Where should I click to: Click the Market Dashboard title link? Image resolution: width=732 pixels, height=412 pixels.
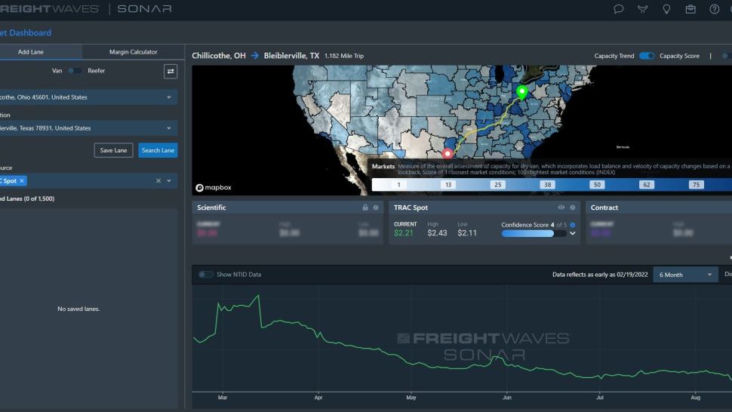click(26, 32)
